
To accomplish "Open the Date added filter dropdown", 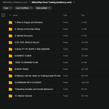I will coord(43,8).
